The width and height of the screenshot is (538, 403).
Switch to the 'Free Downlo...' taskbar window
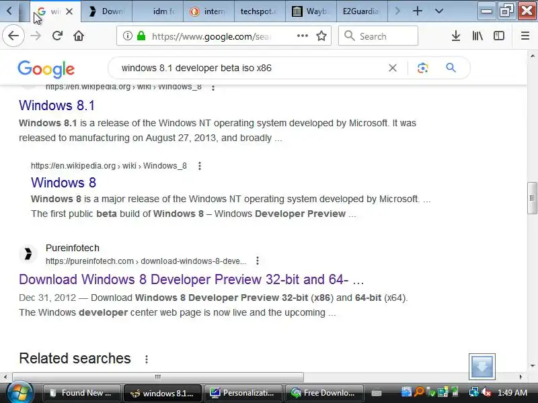tap(324, 393)
